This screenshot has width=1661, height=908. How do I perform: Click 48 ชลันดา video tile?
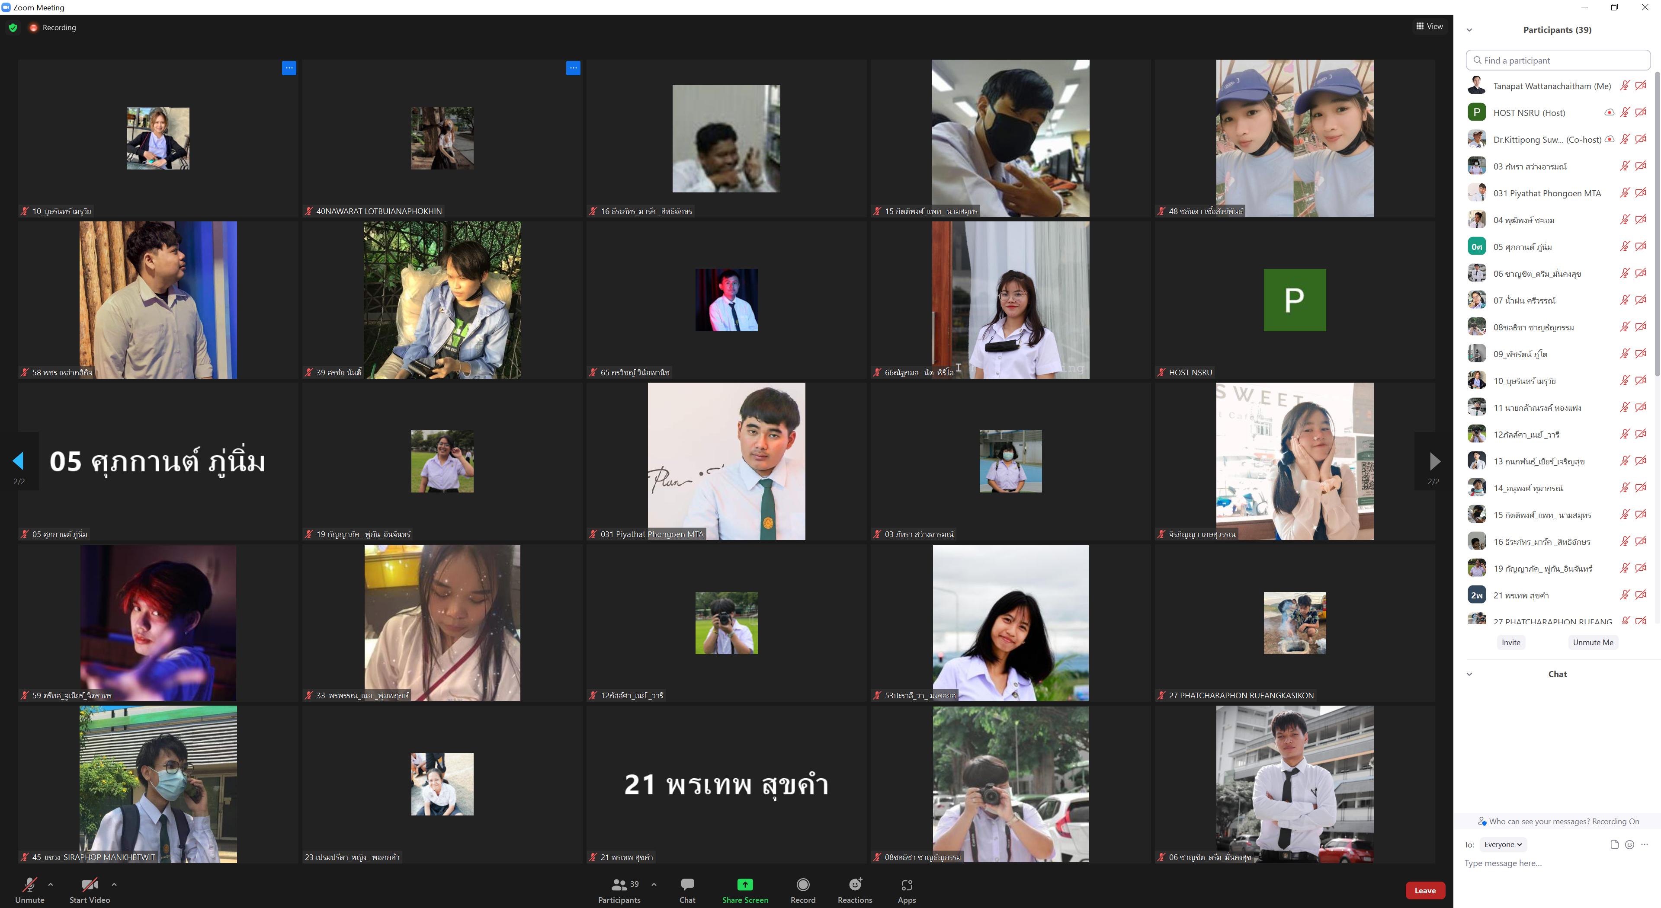coord(1294,138)
